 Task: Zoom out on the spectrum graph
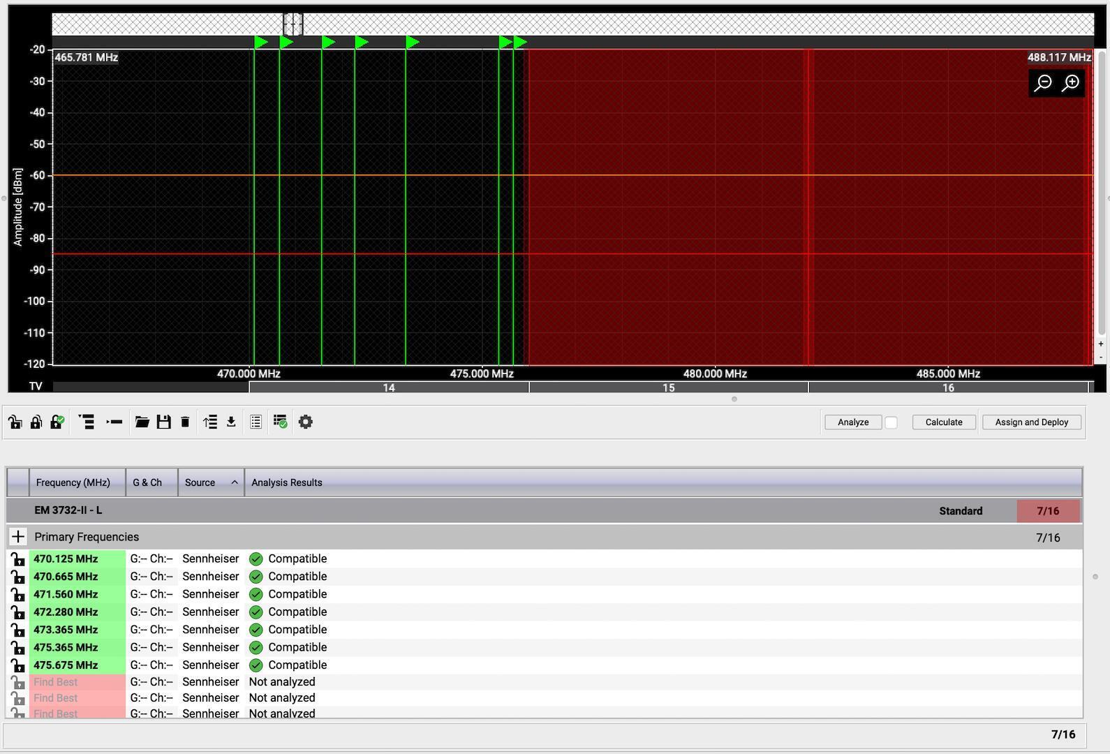point(1043,83)
